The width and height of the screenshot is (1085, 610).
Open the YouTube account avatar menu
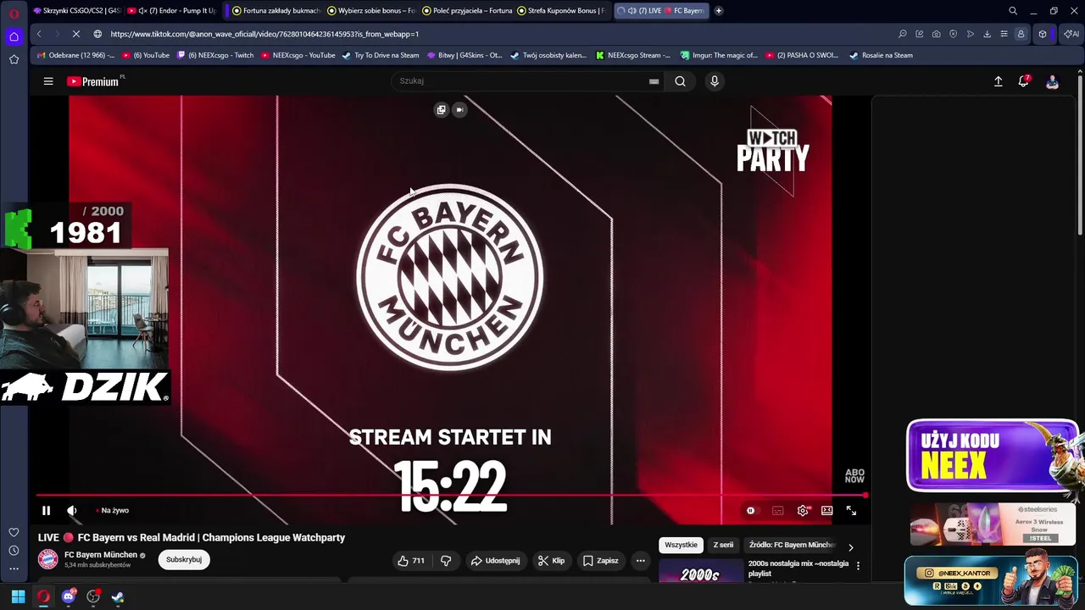[x=1052, y=81]
